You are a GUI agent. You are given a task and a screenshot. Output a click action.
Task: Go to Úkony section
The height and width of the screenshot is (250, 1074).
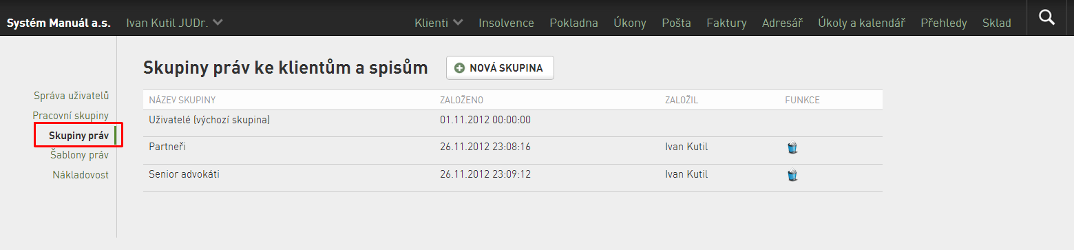coord(629,23)
